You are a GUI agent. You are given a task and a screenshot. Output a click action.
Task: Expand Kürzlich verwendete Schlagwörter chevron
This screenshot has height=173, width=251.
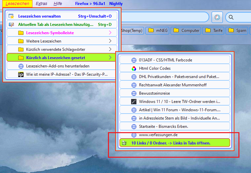(x=110, y=49)
